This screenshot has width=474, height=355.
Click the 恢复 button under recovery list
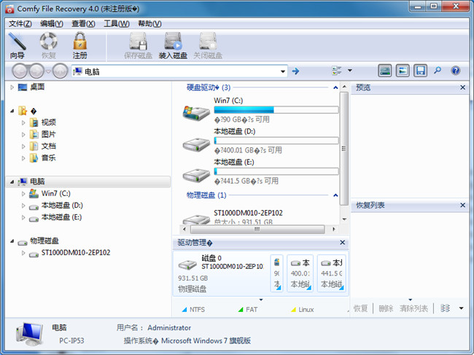(361, 308)
